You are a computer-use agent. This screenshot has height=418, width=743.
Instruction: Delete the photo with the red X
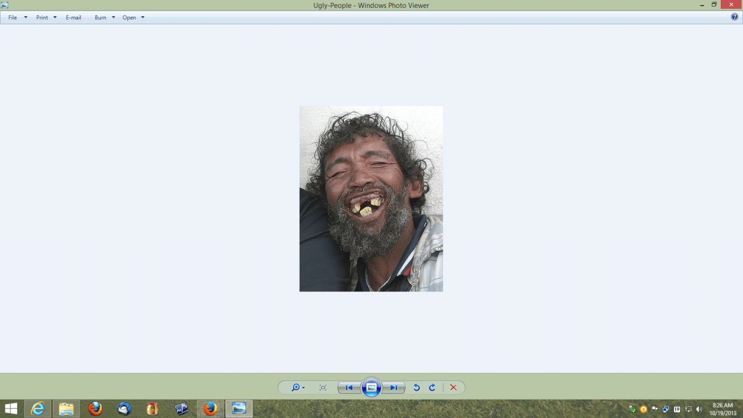[x=453, y=387]
